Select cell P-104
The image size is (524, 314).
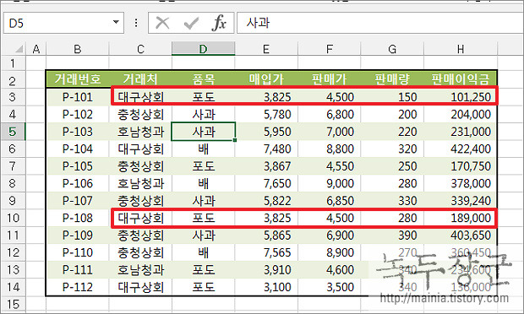78,149
